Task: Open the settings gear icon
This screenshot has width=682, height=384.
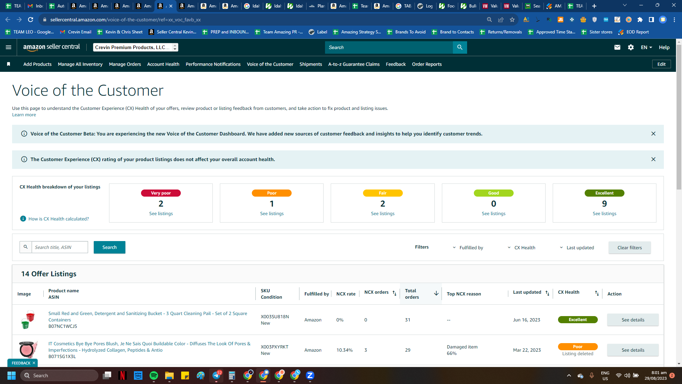Action: click(631, 47)
